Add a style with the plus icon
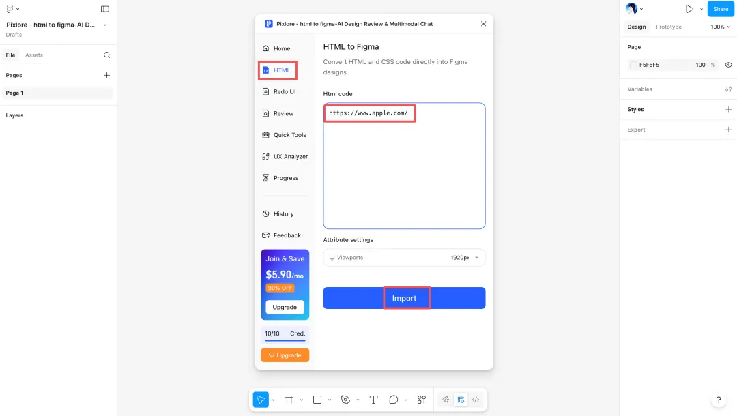This screenshot has height=416, width=737. 728,109
